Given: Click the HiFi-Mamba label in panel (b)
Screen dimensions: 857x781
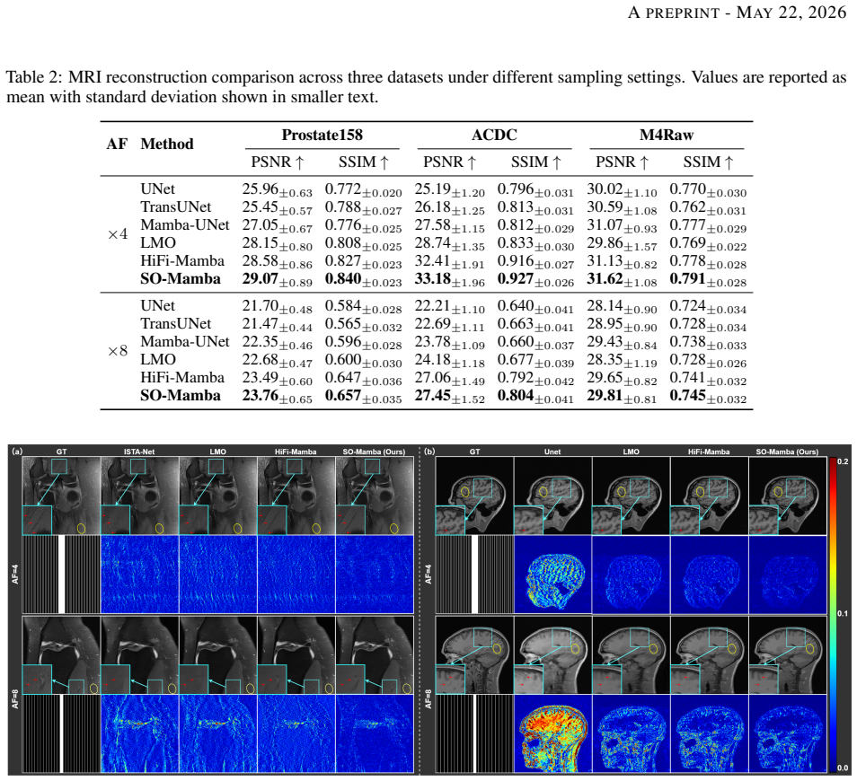Looking at the screenshot, I should (x=709, y=452).
